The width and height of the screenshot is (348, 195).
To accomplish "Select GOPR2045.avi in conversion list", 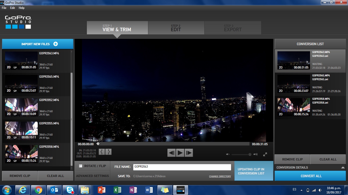I will point(310,84).
